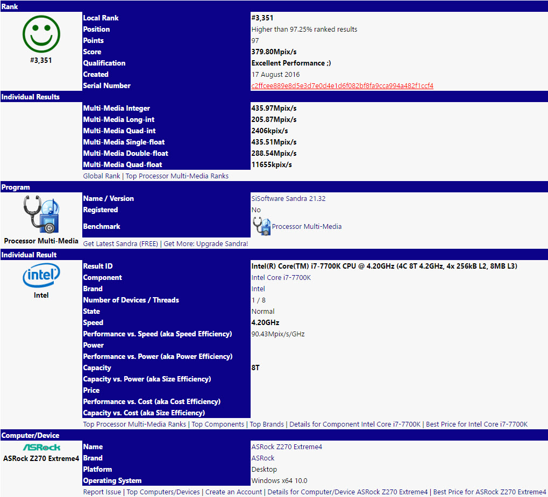The image size is (548, 497).
Task: Click the ASRock logo
Action: coord(41,448)
